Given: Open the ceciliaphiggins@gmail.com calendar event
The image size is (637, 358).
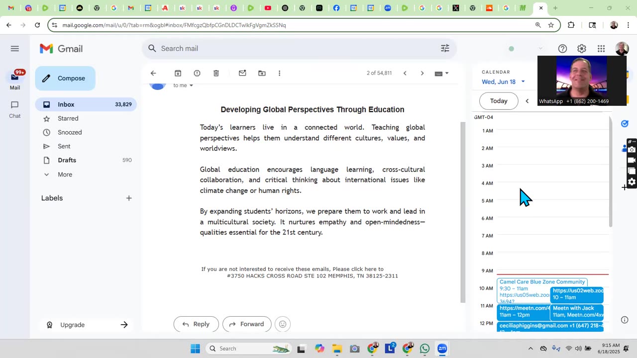Looking at the screenshot, I should 550,326.
